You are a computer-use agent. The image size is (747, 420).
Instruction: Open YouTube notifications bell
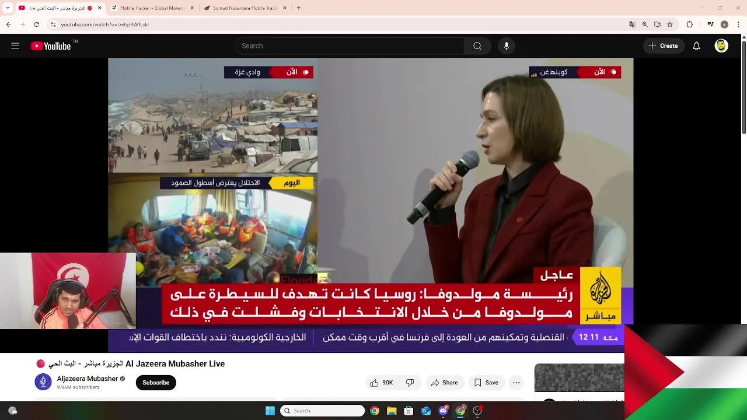[x=696, y=46]
